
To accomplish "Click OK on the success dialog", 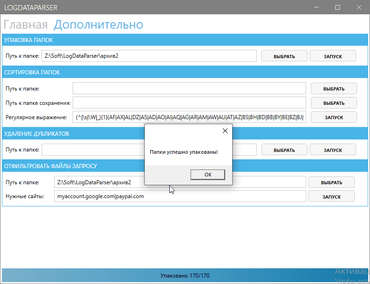I will point(207,175).
